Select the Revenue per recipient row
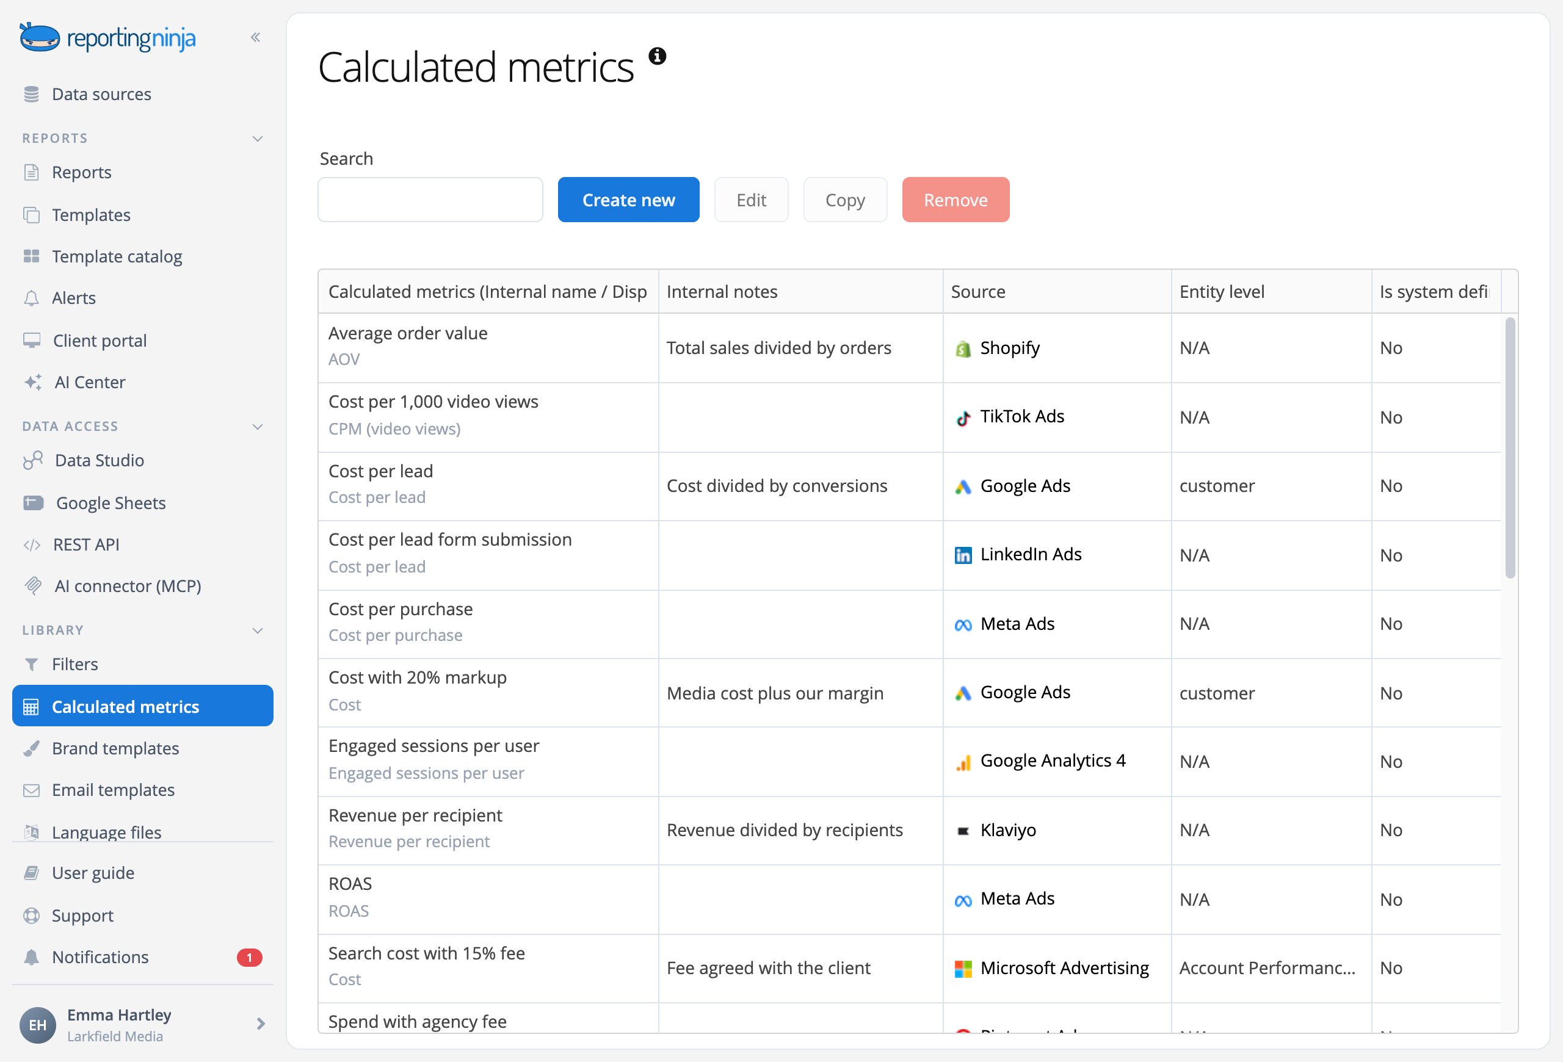 tap(909, 830)
